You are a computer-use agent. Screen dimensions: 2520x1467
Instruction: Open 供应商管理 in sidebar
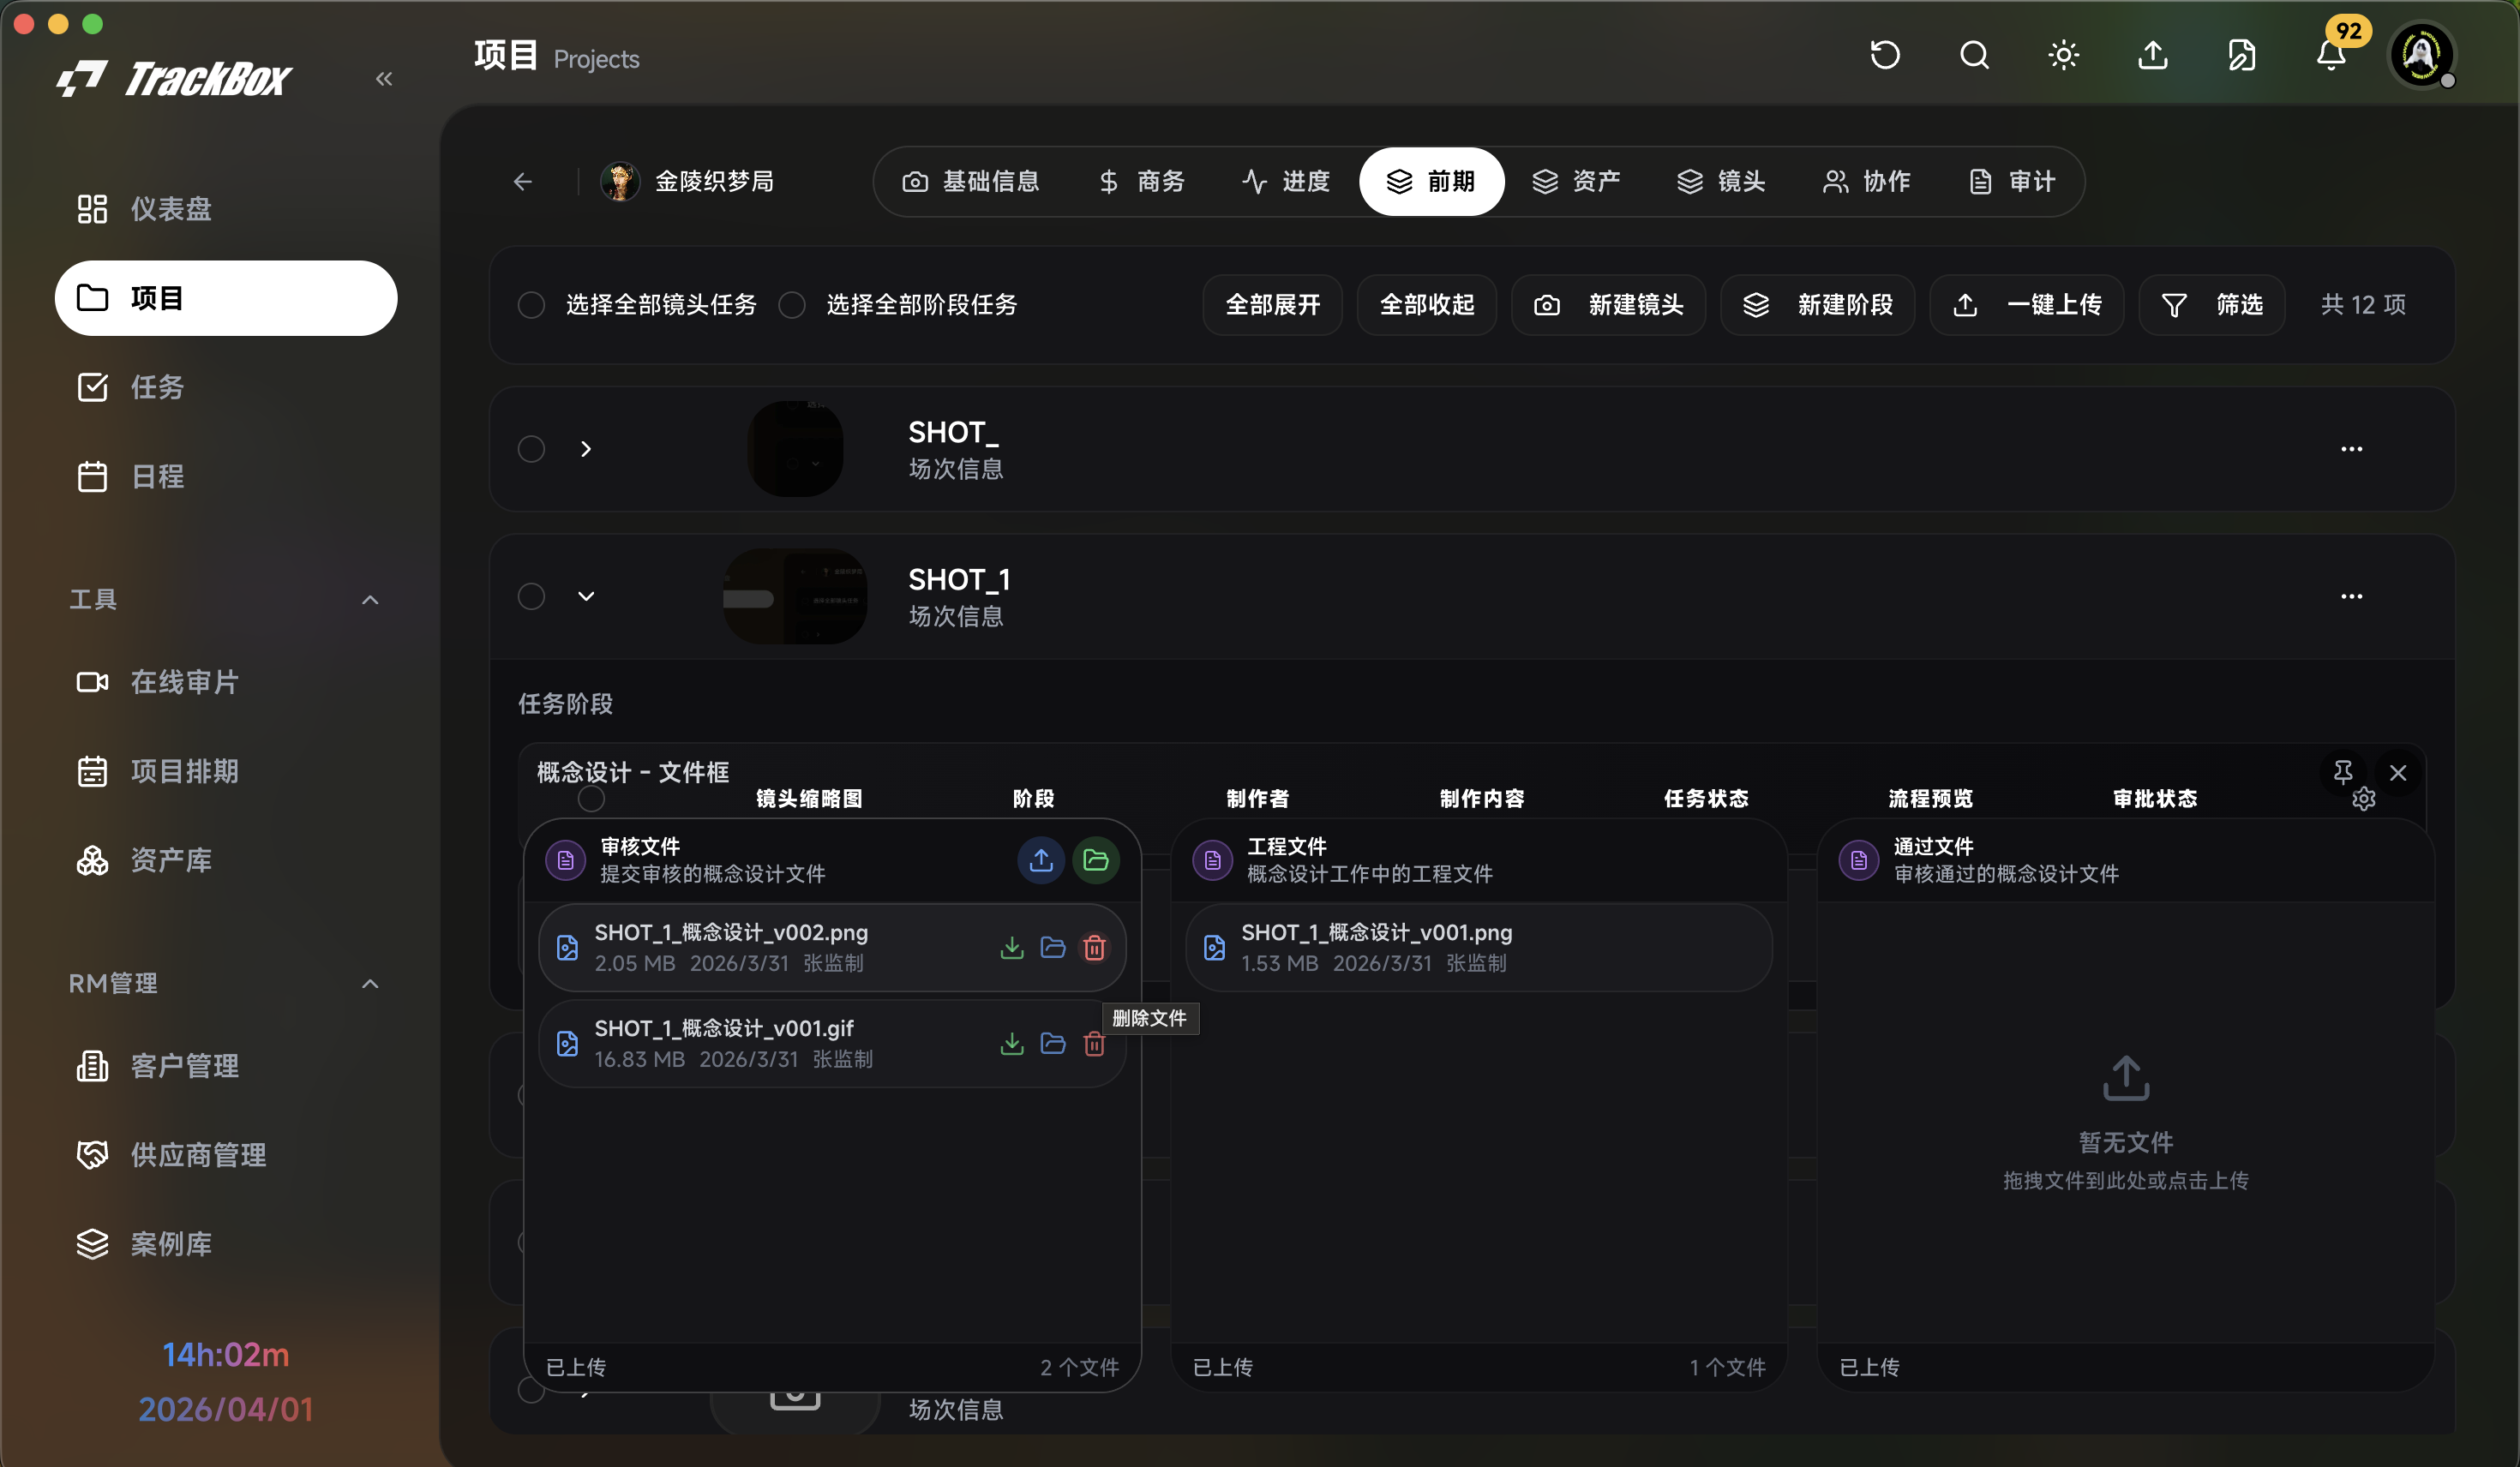point(226,1155)
